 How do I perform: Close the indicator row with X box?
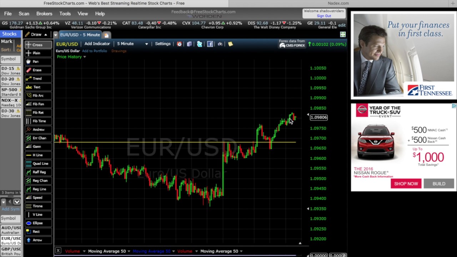[58, 251]
